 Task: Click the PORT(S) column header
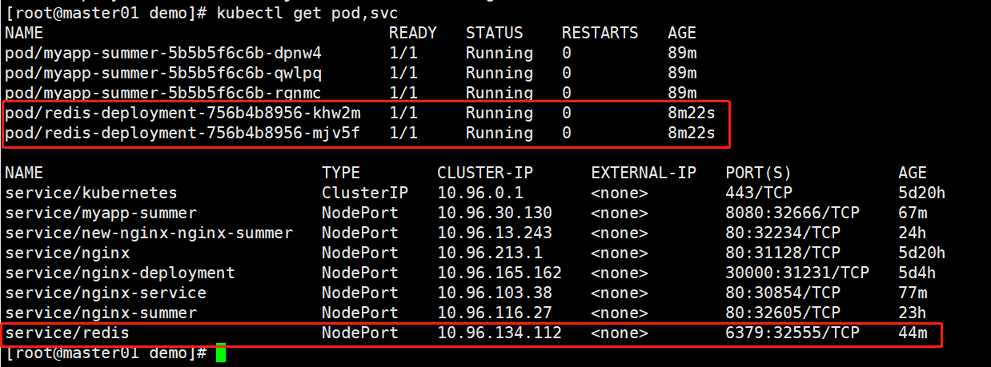coord(759,173)
